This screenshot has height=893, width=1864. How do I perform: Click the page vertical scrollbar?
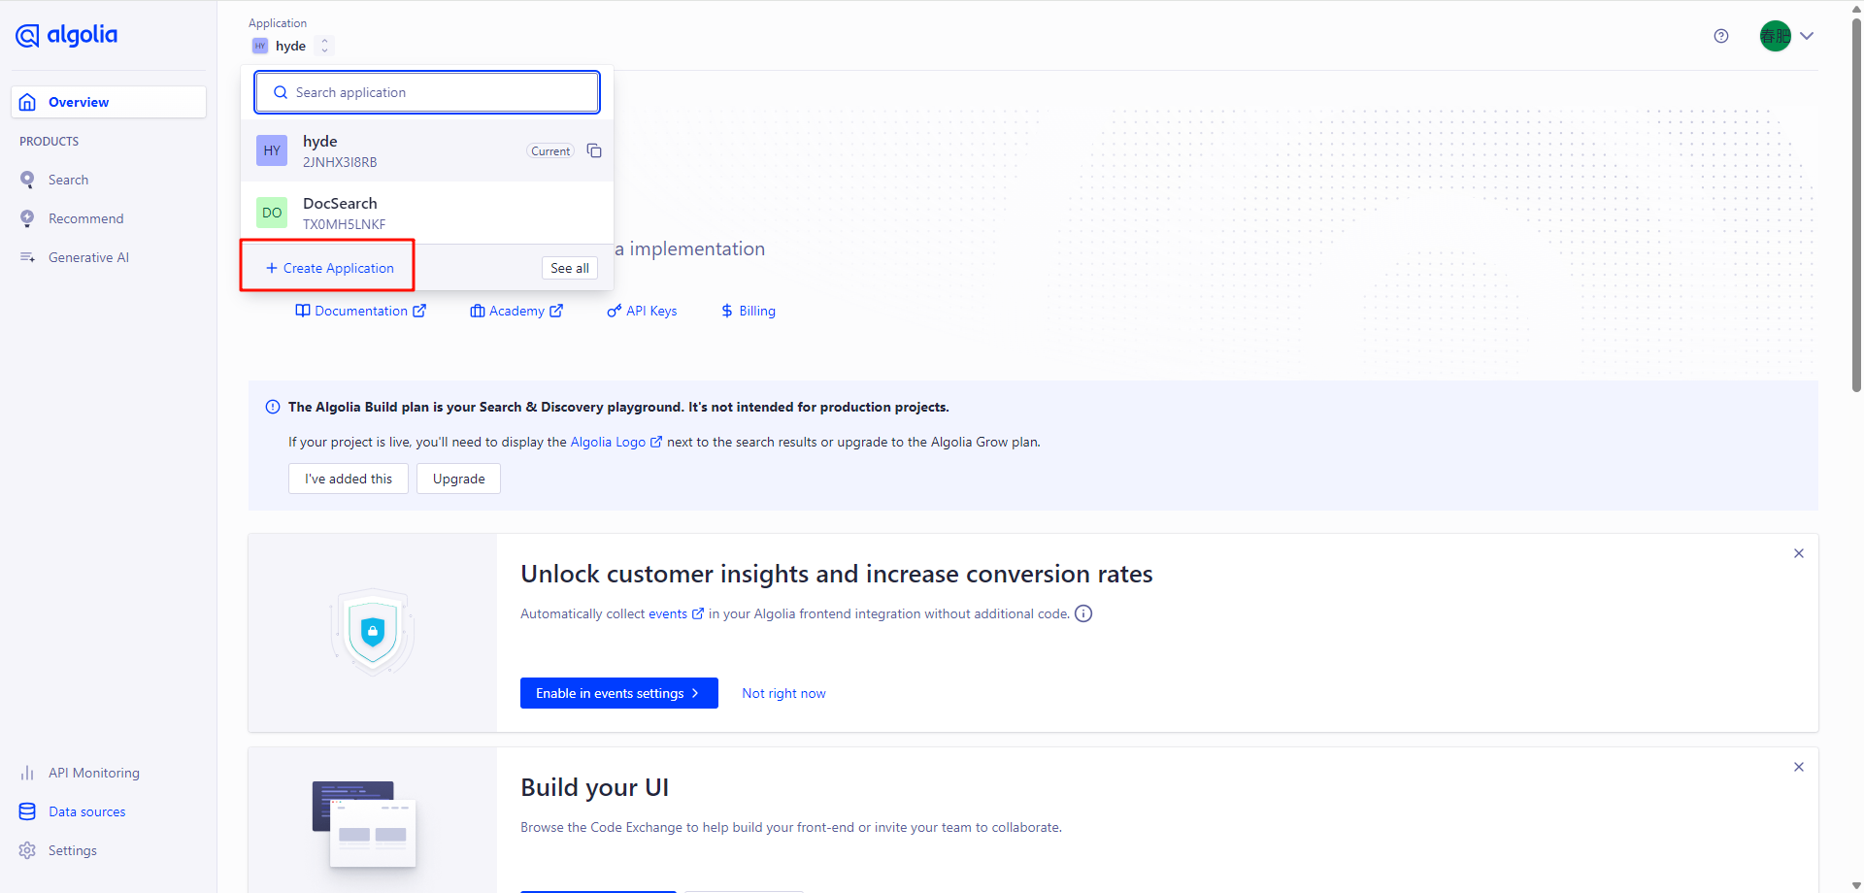tap(1856, 204)
